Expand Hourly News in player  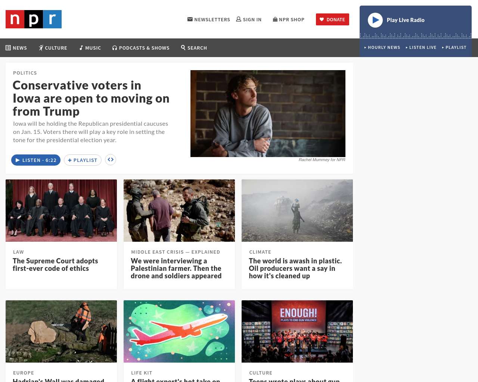(x=382, y=47)
